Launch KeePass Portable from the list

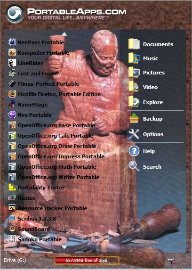point(41,42)
